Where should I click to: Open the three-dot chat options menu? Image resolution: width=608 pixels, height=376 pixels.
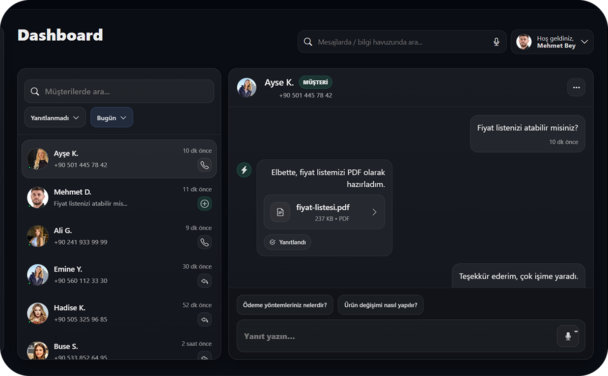point(576,88)
